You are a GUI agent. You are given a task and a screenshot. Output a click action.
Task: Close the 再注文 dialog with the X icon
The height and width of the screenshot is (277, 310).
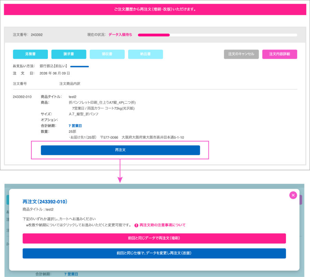[293, 195]
